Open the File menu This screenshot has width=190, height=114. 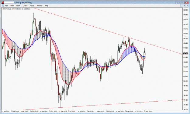pos(6,5)
